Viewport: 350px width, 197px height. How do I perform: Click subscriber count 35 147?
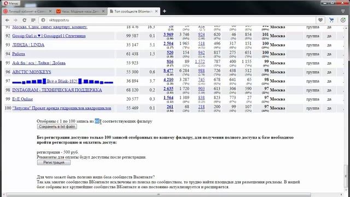point(132,45)
